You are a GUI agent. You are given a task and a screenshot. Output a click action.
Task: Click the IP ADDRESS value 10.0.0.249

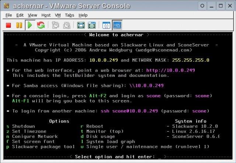104,60
